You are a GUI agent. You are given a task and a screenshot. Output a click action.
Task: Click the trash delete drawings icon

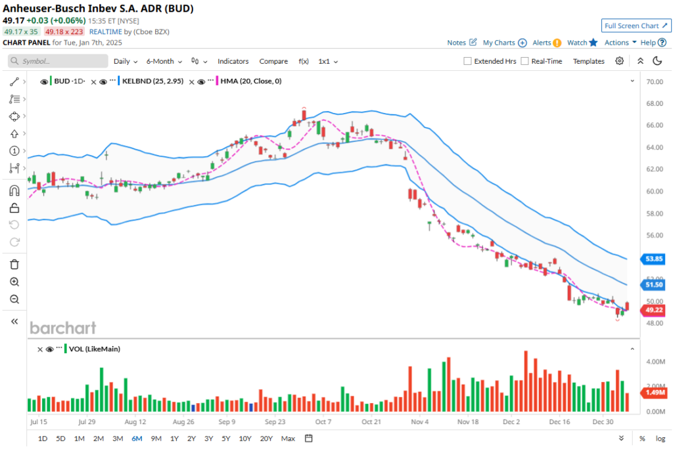click(x=14, y=264)
